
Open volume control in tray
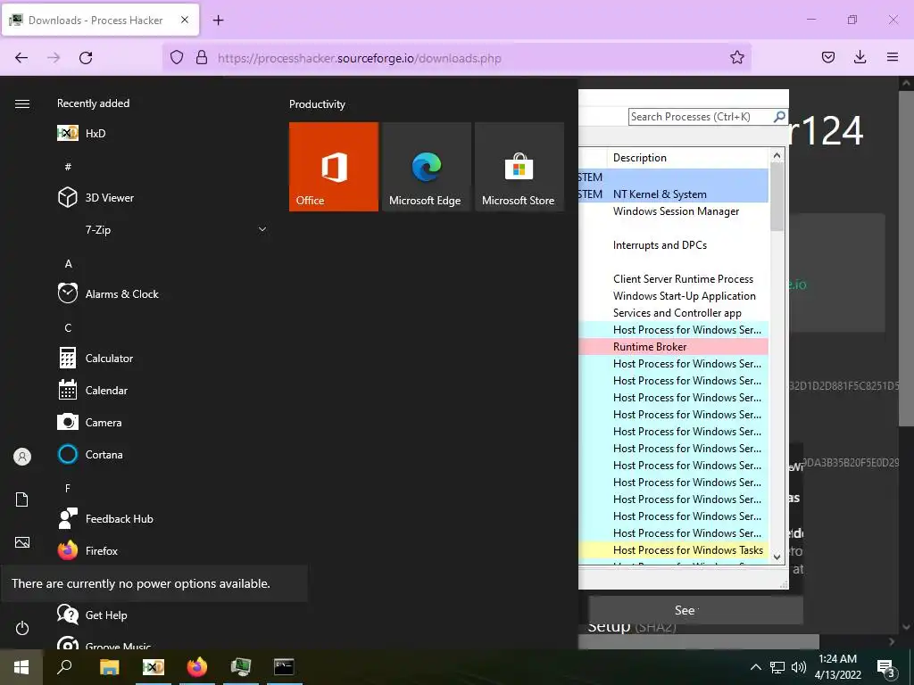799,667
